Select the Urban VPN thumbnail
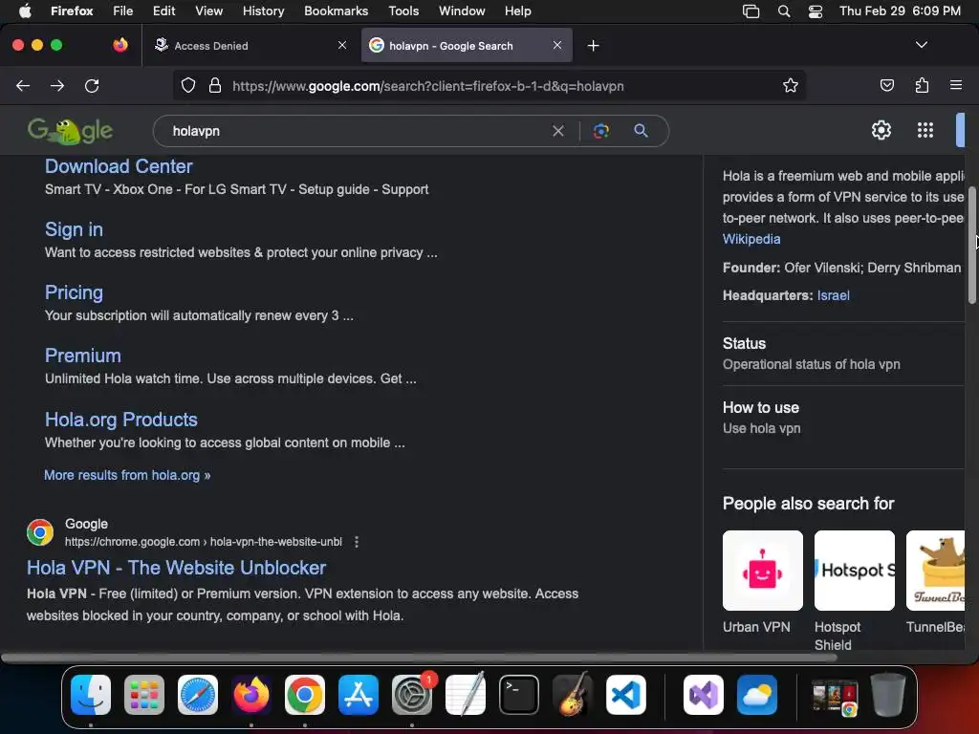 click(x=762, y=571)
